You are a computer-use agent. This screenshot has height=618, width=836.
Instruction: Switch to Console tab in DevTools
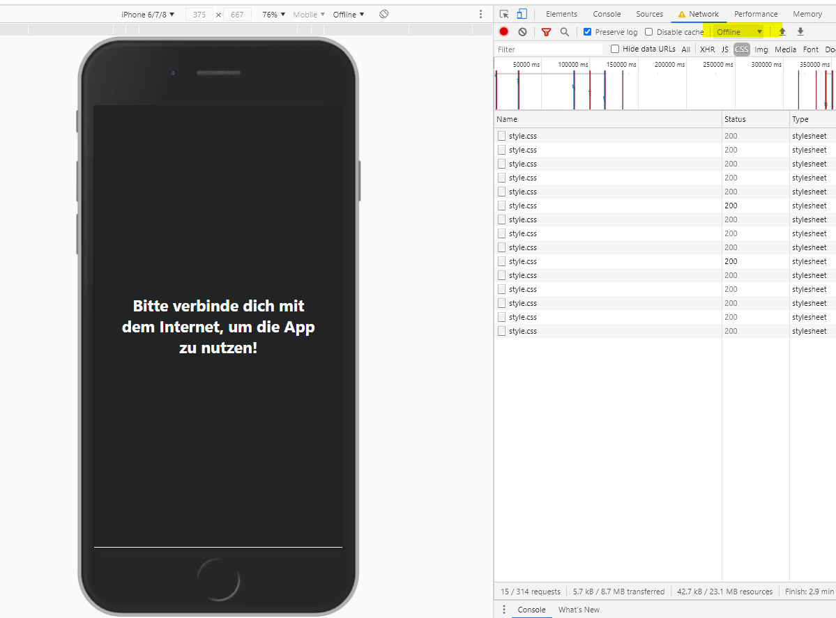607,15
